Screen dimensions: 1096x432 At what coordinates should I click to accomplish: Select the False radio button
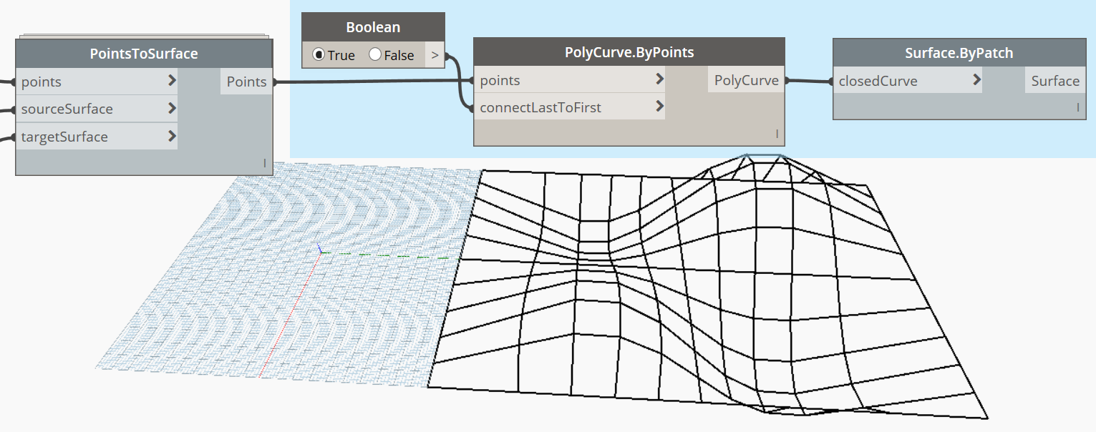[375, 55]
